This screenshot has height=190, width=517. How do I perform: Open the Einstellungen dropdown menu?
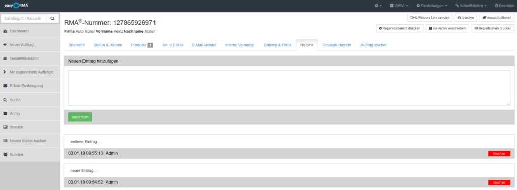coord(432,6)
